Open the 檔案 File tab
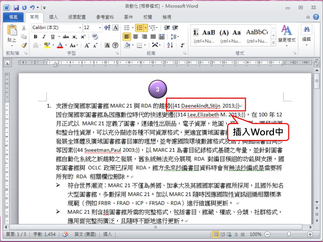This screenshot has width=323, height=242. pyautogui.click(x=13, y=17)
